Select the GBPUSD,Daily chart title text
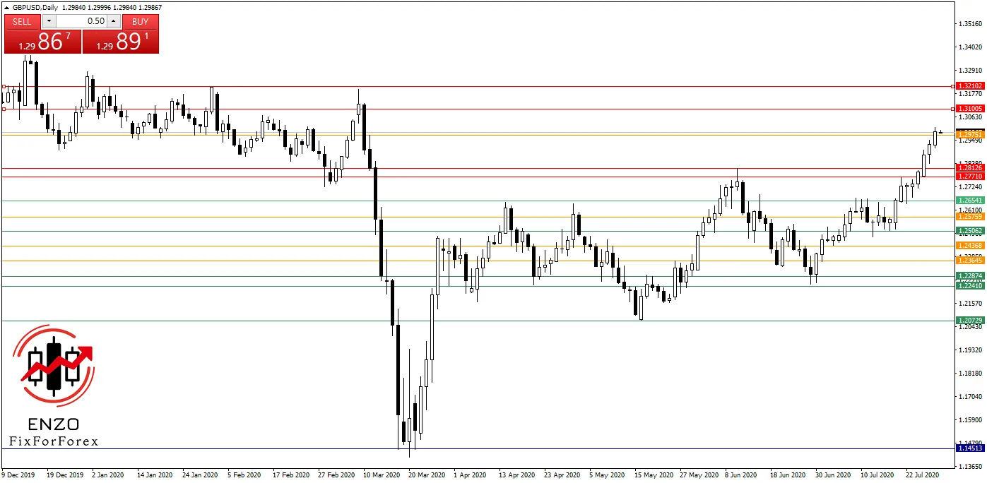This screenshot has height=483, width=987. pos(36,6)
